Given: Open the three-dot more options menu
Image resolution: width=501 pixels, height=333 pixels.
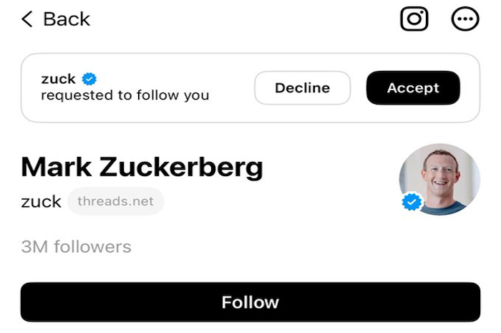Looking at the screenshot, I should tap(464, 19).
